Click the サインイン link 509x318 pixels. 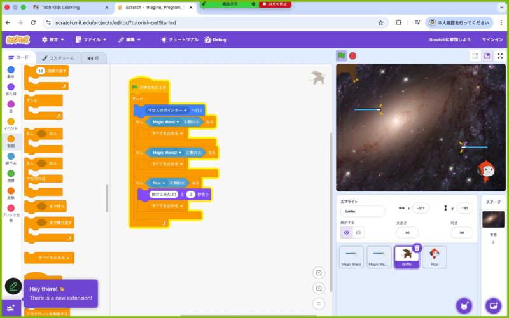pos(492,39)
